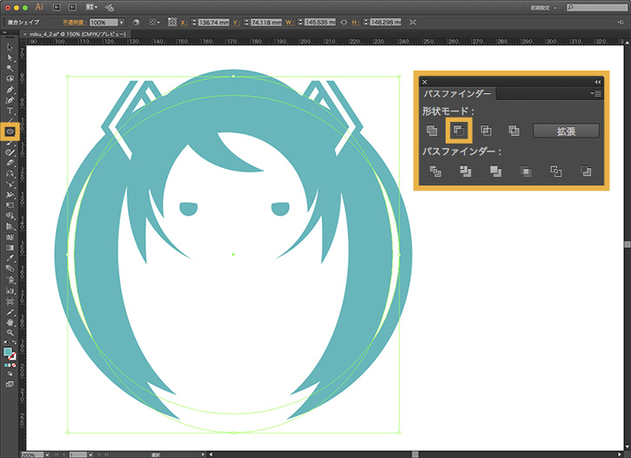The width and height of the screenshot is (631, 458).
Task: Select the Eyedropper tool
Action: 10,258
